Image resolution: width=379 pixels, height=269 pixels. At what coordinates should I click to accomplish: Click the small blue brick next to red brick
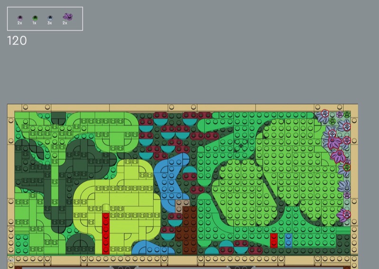(x=288, y=240)
